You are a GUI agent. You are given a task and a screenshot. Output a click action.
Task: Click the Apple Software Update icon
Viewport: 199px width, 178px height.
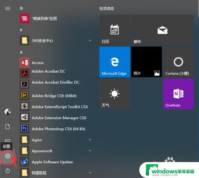point(25,162)
